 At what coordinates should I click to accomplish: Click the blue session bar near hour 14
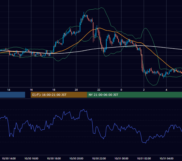13,95
